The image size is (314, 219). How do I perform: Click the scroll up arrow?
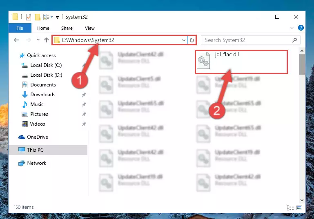[302, 51]
